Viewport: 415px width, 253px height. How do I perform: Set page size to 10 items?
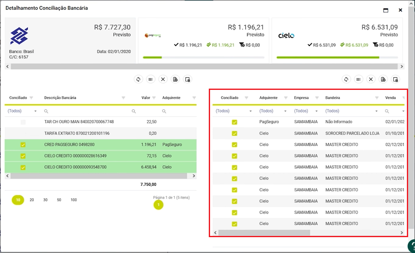(x=18, y=200)
